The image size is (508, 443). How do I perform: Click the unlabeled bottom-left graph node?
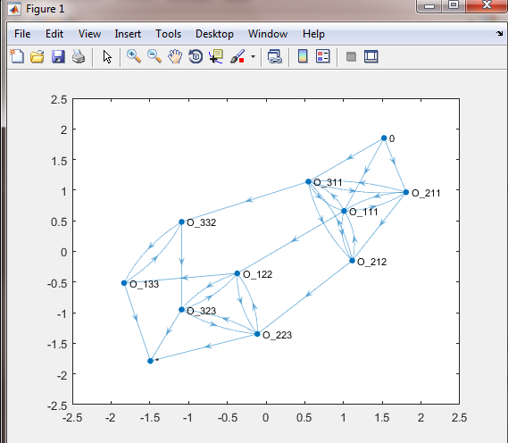point(150,361)
